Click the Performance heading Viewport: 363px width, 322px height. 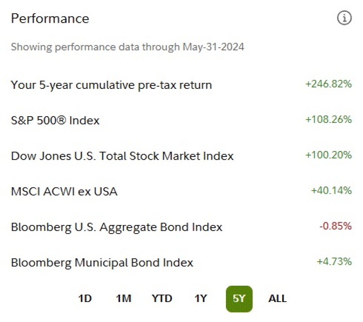[50, 19]
